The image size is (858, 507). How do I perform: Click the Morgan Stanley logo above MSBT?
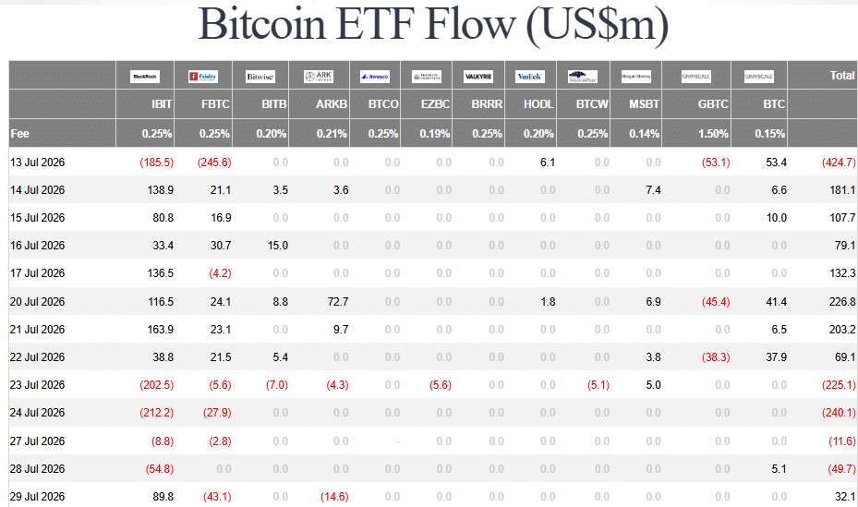point(635,77)
